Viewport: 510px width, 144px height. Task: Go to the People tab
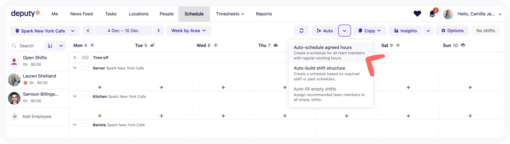(x=166, y=14)
